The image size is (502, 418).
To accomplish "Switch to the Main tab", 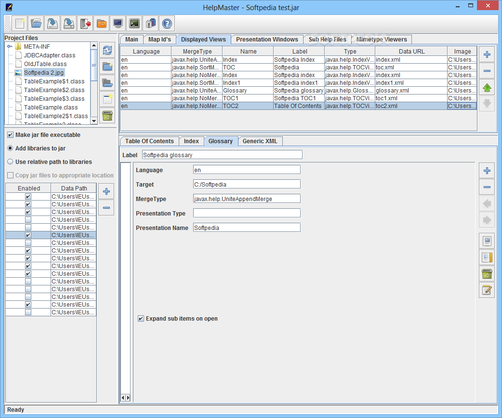I will (132, 40).
